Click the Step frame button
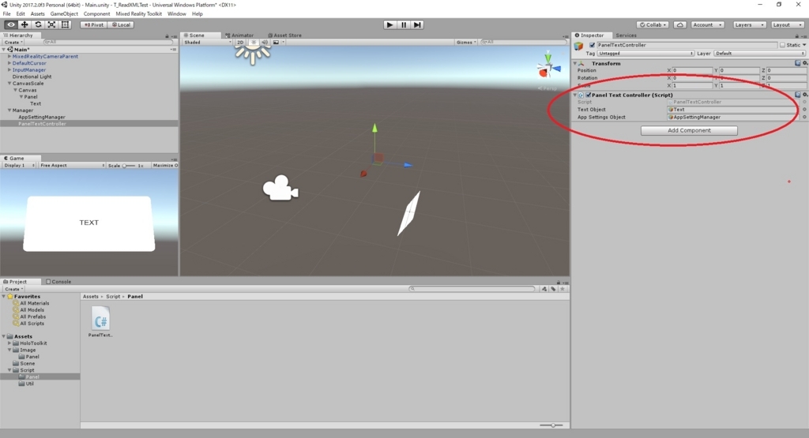809x438 pixels. click(x=417, y=24)
